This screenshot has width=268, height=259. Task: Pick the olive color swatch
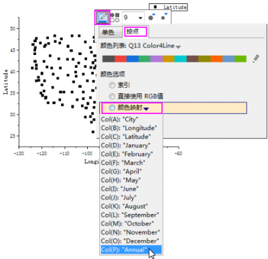204,59
